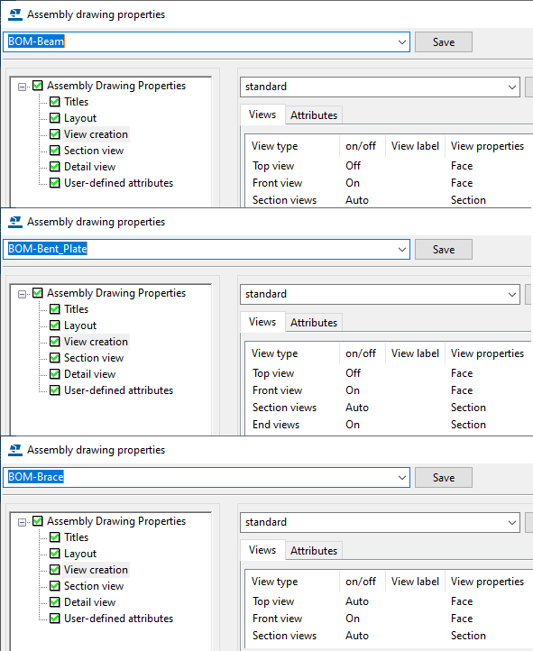
Task: Click Auto value for Top view in BOM-Brace
Action: 357,601
